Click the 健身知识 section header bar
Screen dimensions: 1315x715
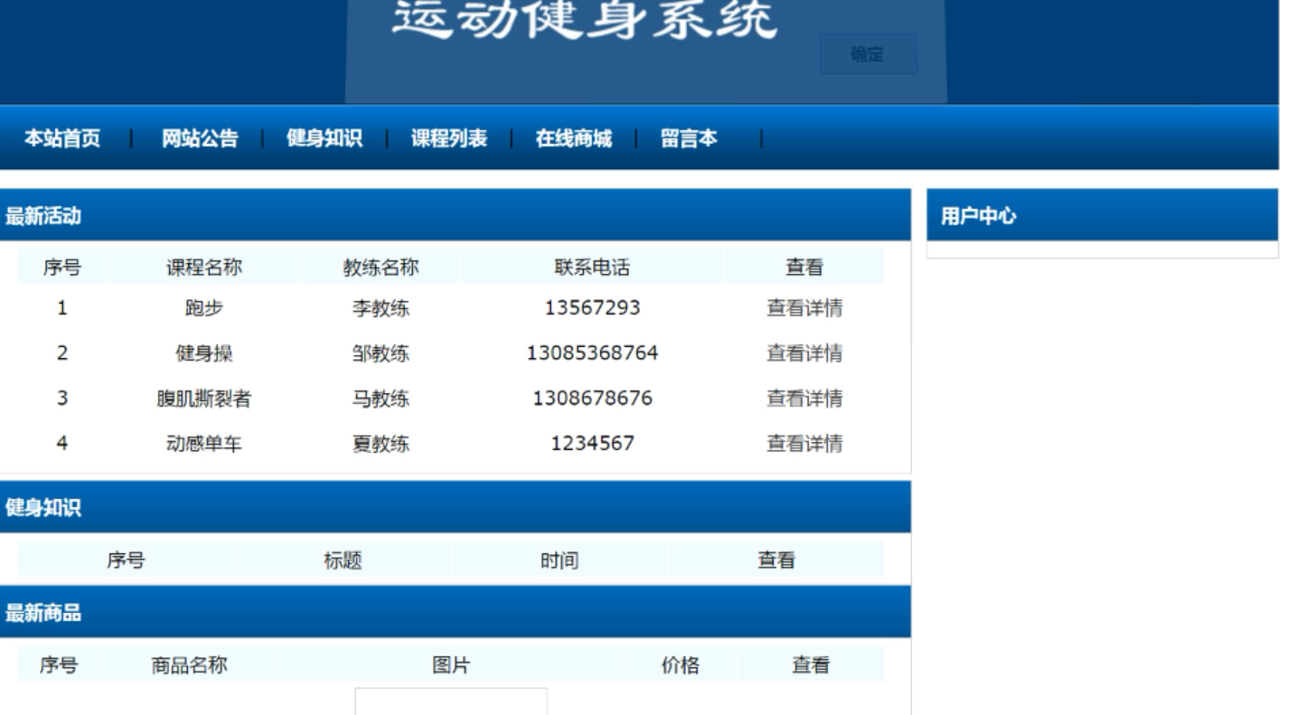[456, 507]
